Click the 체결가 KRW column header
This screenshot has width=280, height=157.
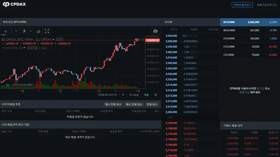coord(79,131)
